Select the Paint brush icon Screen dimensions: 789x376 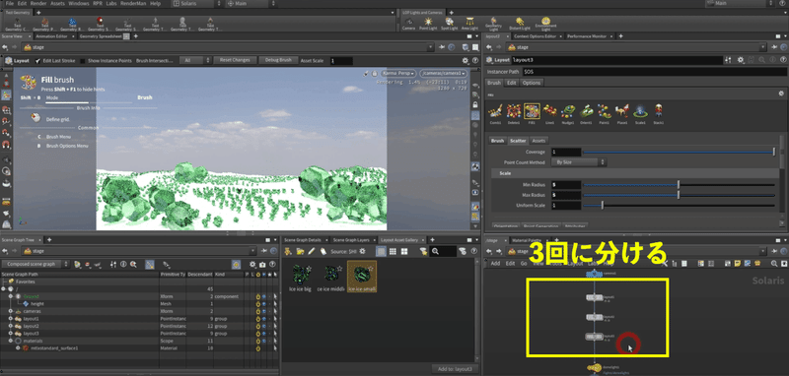pos(605,112)
